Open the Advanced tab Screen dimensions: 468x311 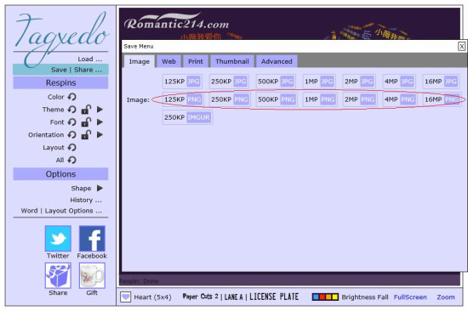pos(277,61)
